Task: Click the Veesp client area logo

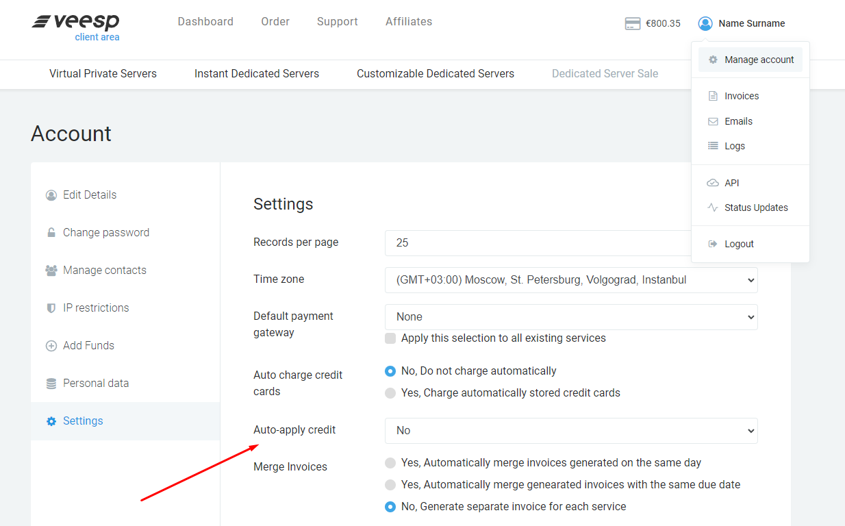Action: pos(75,27)
